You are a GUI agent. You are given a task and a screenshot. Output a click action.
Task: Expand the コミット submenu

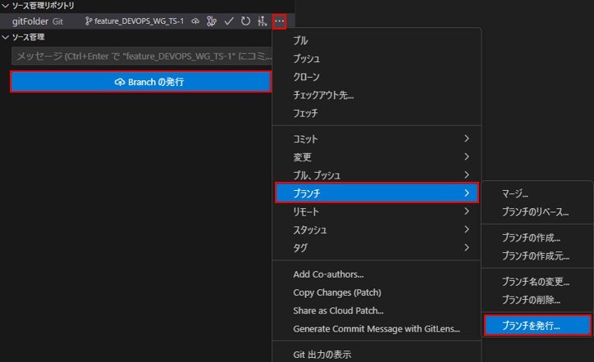pos(377,139)
